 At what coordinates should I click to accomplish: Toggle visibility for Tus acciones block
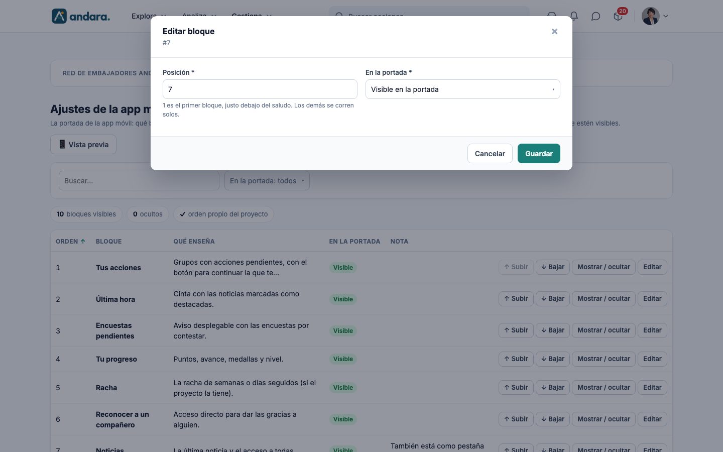click(604, 267)
